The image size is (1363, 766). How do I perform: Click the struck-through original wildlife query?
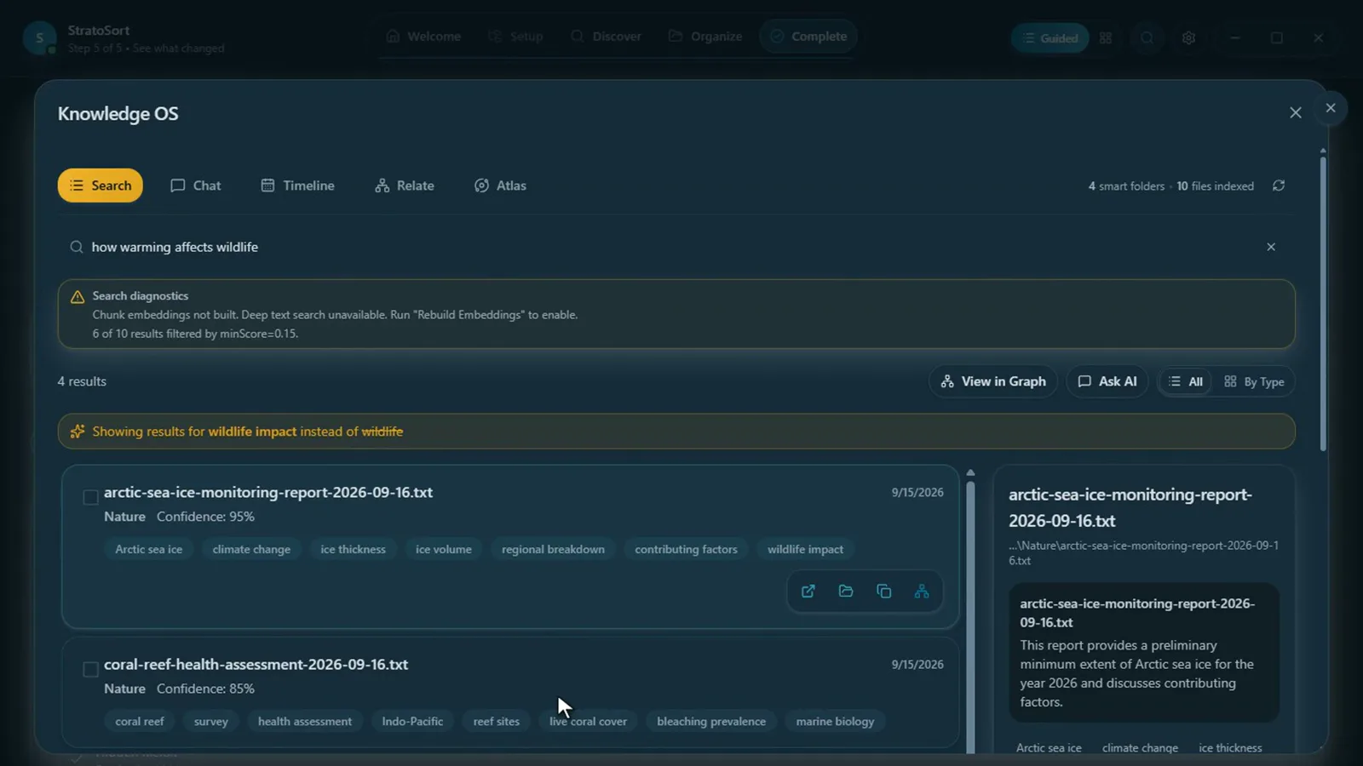(382, 432)
